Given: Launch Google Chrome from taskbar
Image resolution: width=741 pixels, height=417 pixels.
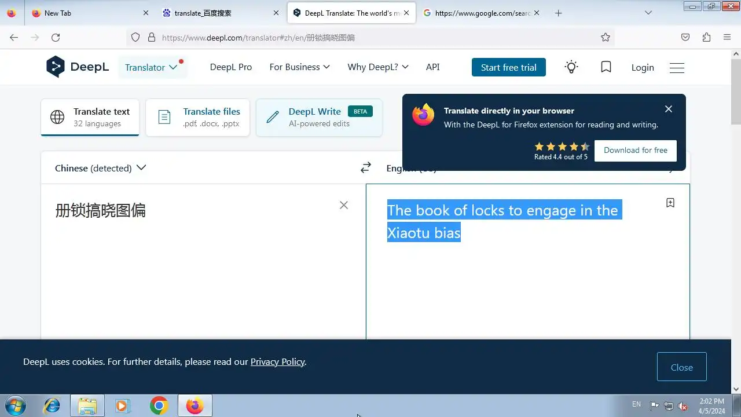Looking at the screenshot, I should pos(159,405).
